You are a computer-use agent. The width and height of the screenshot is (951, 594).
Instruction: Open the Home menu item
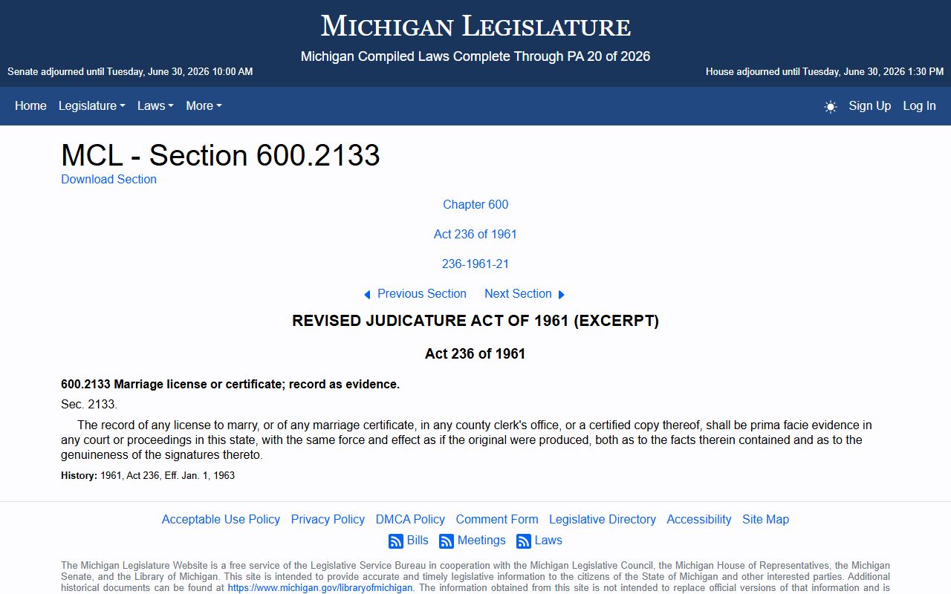pos(30,105)
